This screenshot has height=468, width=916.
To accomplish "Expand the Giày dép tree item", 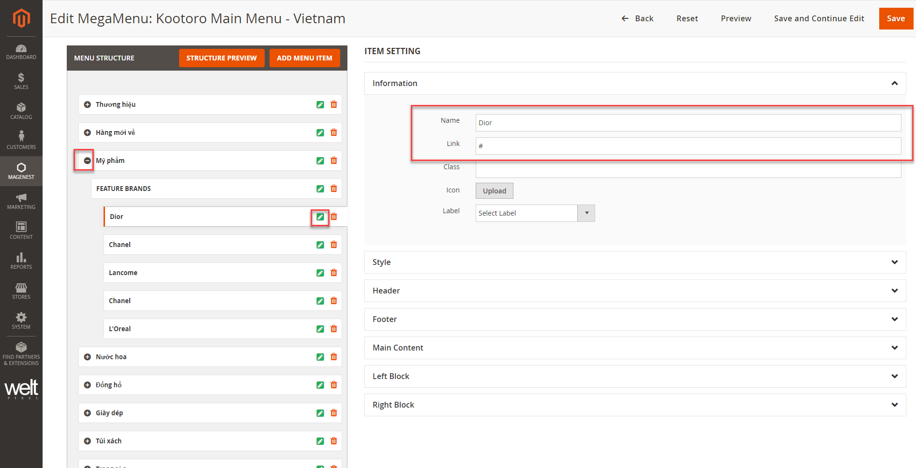I will (88, 413).
